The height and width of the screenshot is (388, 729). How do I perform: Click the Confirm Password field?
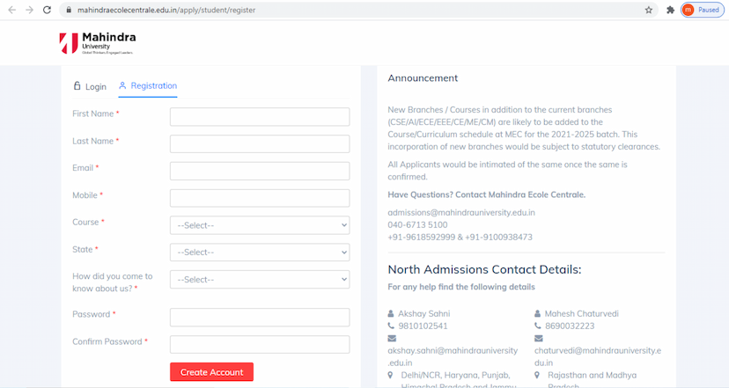(260, 344)
